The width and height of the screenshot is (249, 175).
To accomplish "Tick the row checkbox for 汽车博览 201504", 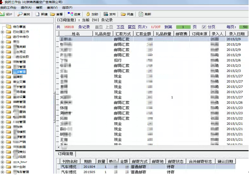I will tap(59, 166).
